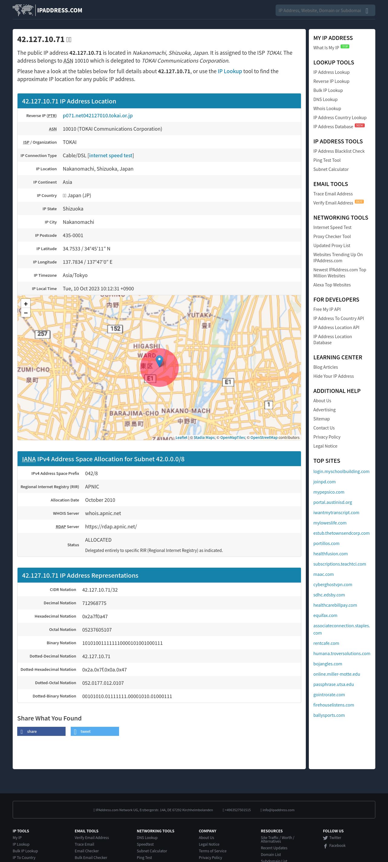This screenshot has height=862, width=388.
Task: Share result via tweet button
Action: (95, 731)
